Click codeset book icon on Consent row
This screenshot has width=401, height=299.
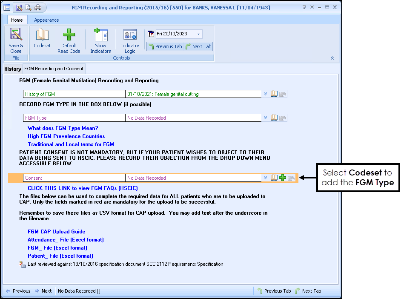click(274, 178)
